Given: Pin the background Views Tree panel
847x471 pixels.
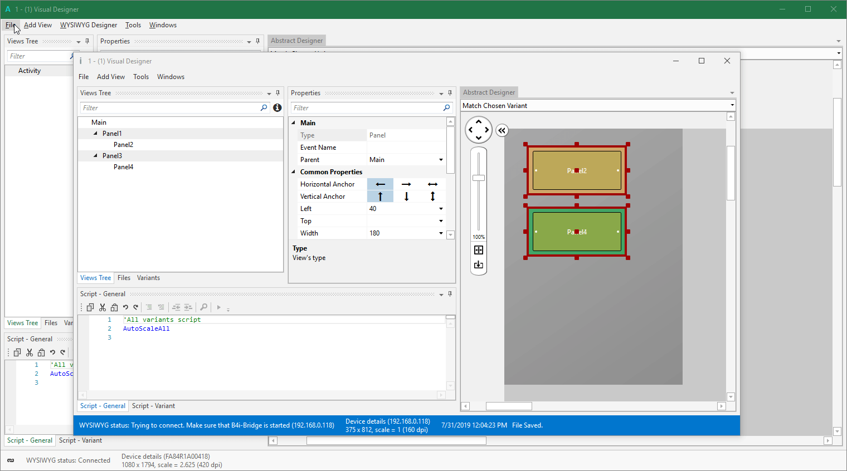Looking at the screenshot, I should coord(87,41).
